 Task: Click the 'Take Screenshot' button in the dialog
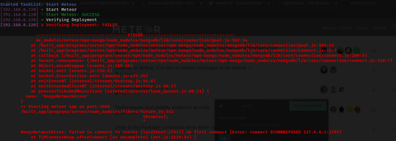point(308,106)
